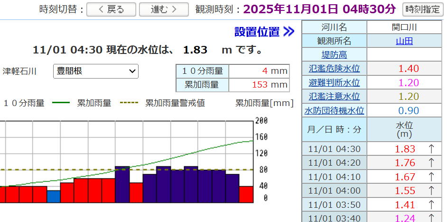The image size is (447, 222).
Task: Click the rising arrow on the 04:20 row
Action: pyautogui.click(x=431, y=163)
